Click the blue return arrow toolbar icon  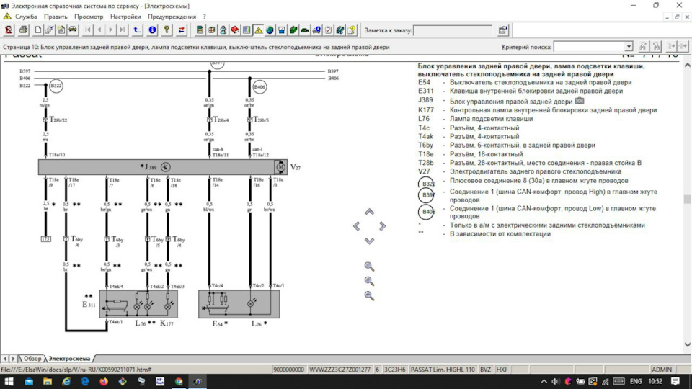137,30
